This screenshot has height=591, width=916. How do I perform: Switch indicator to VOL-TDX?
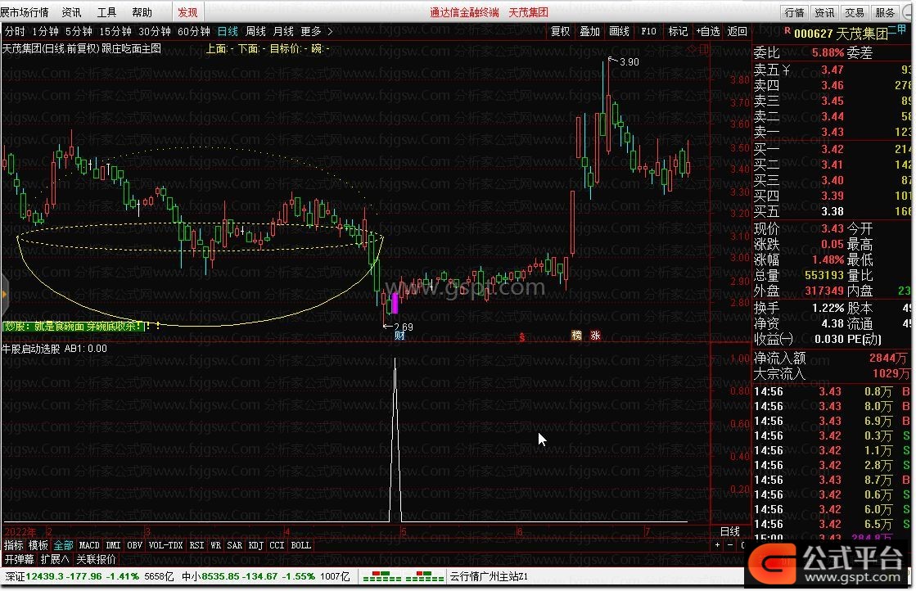(x=165, y=545)
